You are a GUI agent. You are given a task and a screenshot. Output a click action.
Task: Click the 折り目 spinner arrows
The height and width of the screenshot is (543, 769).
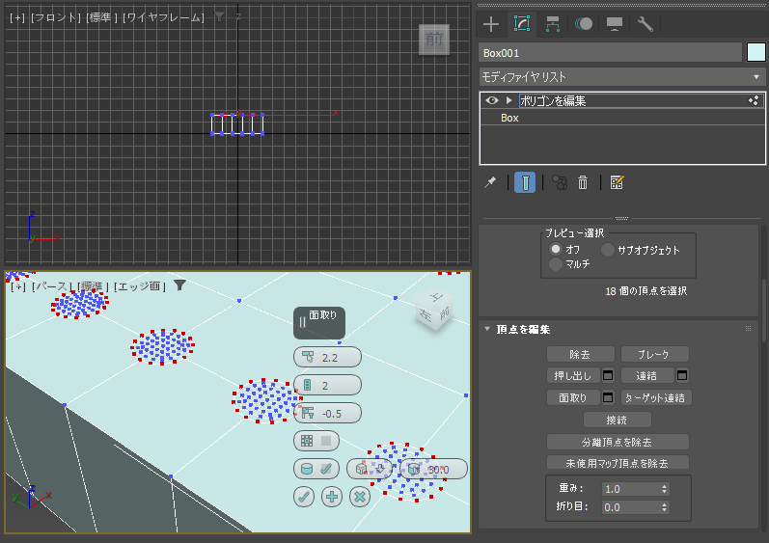[664, 506]
